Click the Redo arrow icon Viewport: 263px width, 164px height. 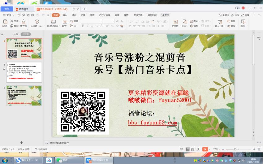coord(43,15)
